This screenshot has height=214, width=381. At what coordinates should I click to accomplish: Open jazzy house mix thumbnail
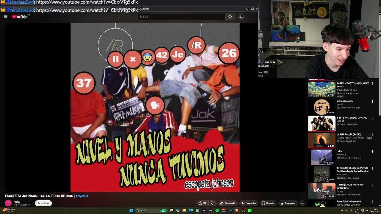coord(321,107)
